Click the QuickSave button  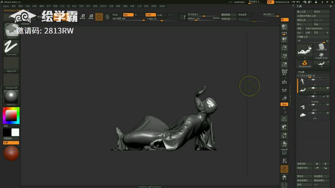239,2
